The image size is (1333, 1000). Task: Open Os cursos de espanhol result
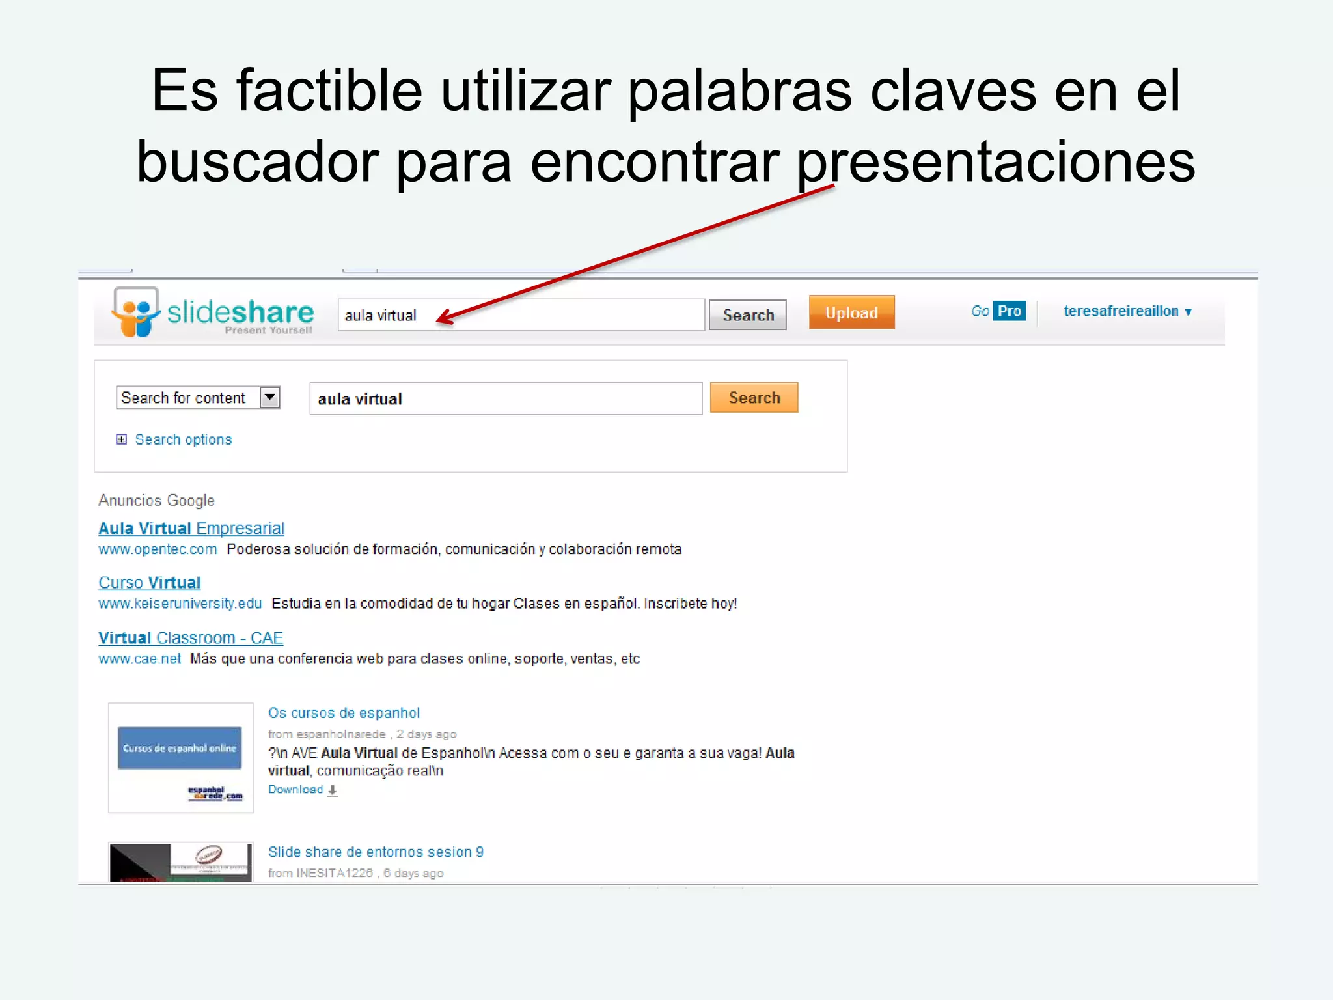tap(344, 713)
